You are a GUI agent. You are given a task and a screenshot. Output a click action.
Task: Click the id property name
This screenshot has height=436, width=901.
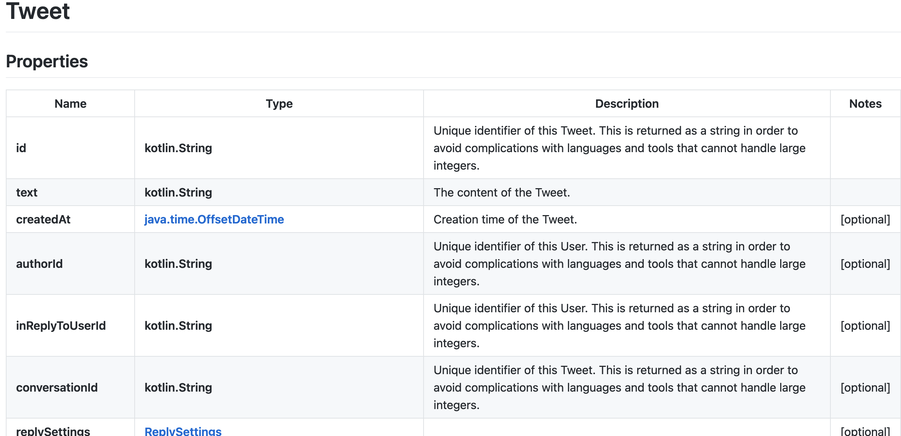21,148
